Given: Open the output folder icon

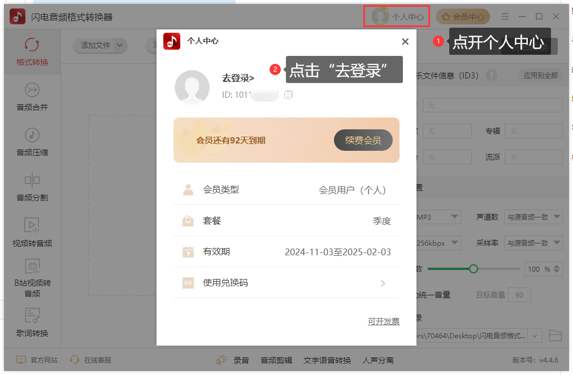Looking at the screenshot, I should [x=555, y=335].
